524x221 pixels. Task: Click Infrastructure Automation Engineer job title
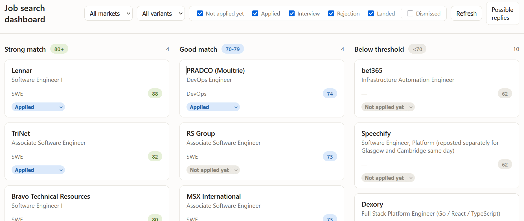[408, 80]
